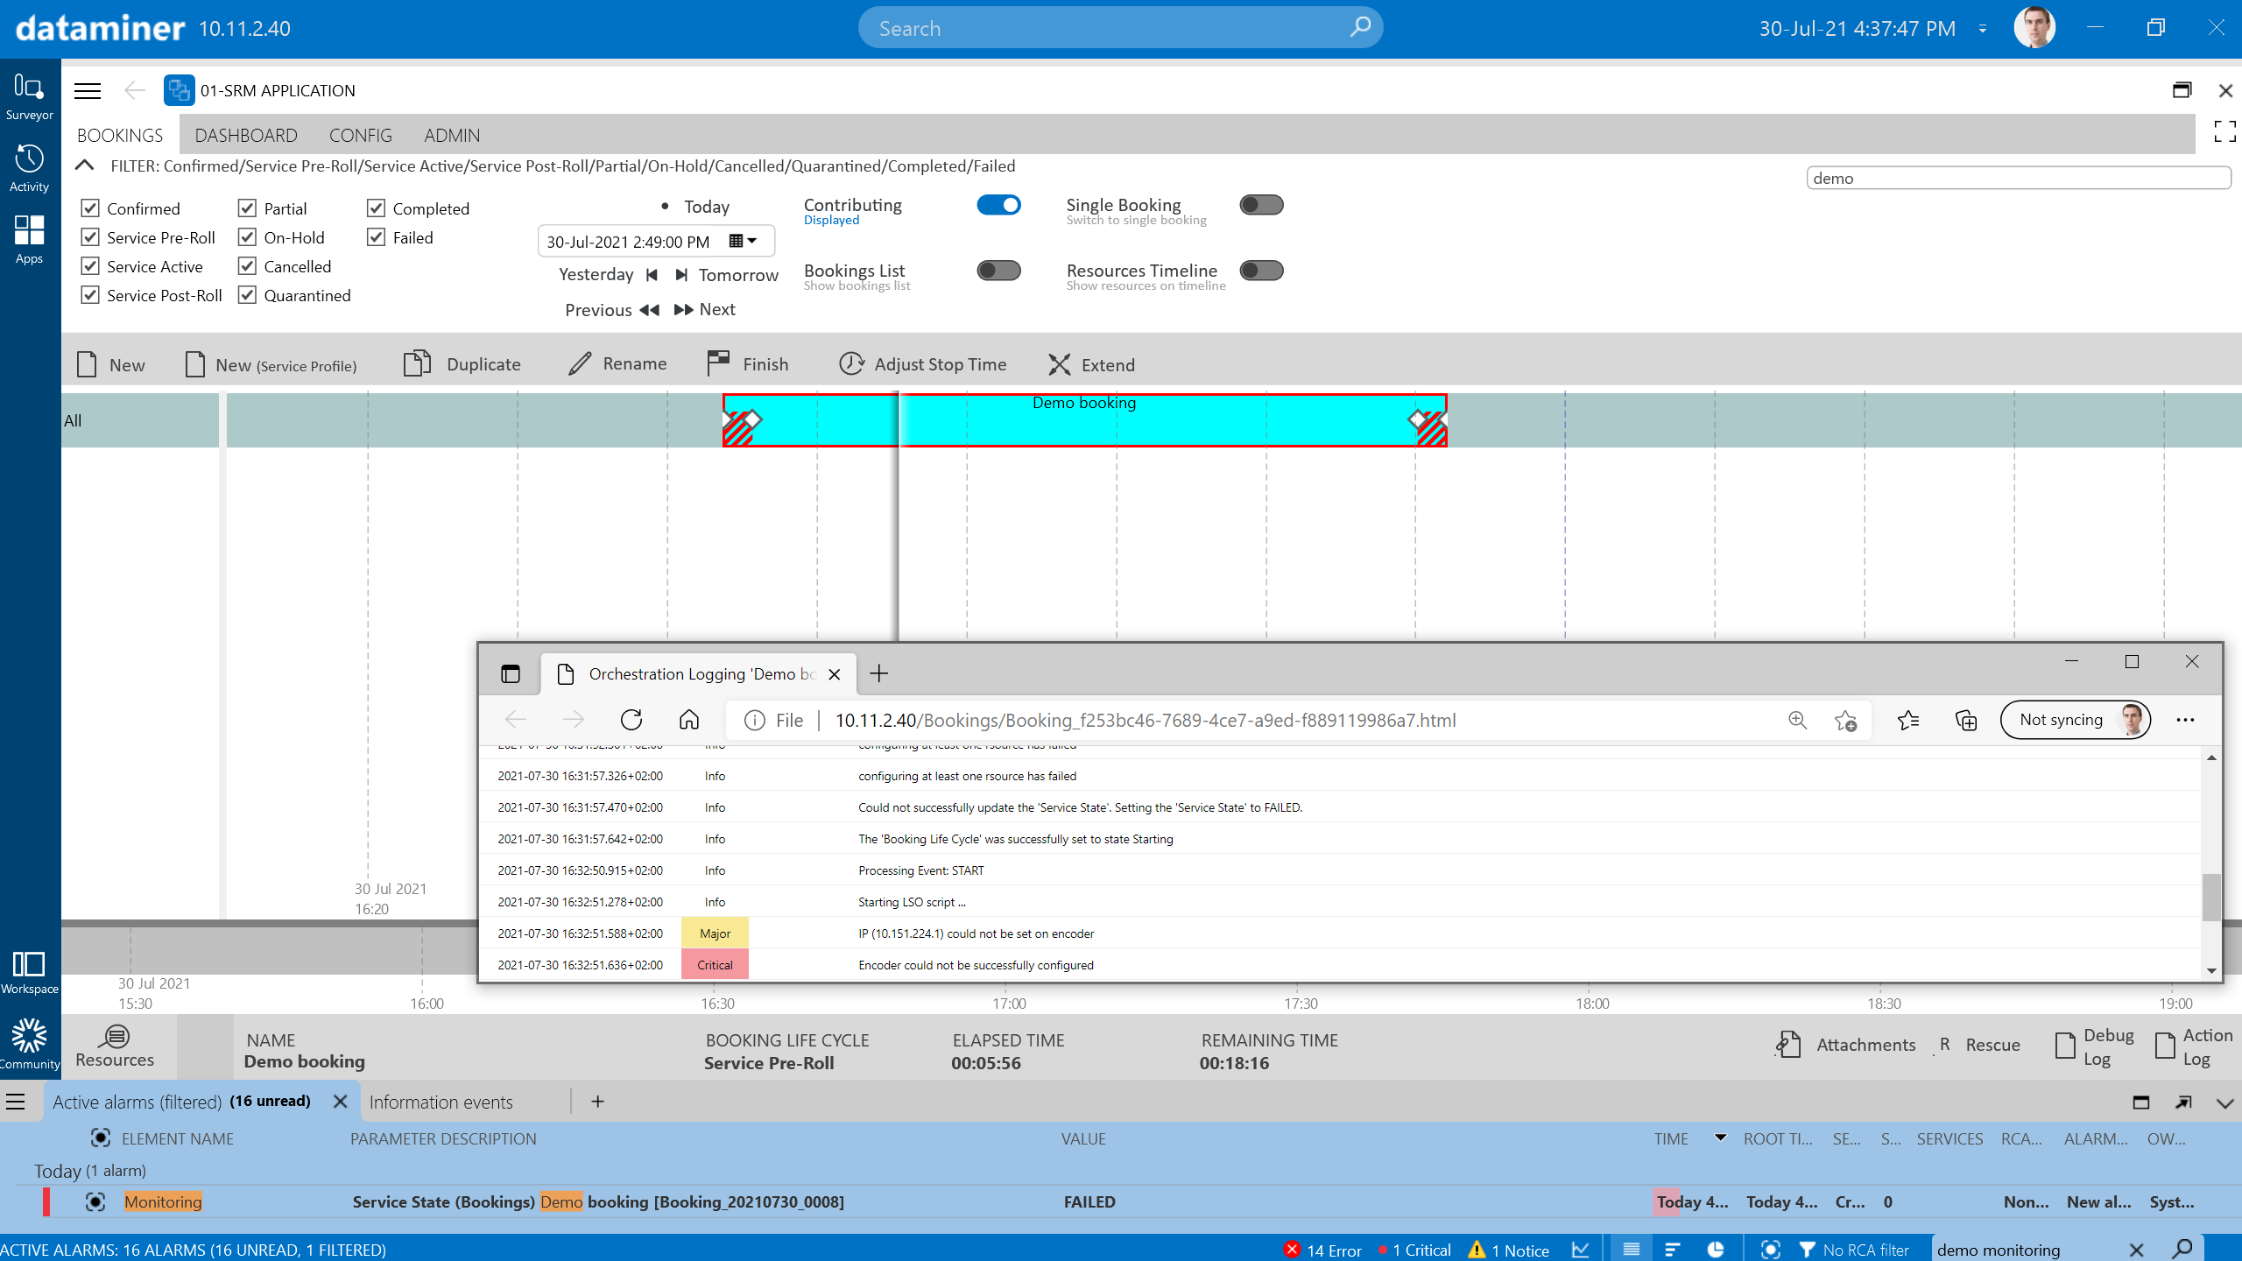The width and height of the screenshot is (2242, 1261).
Task: Turn on the Bookings List toggle
Action: (x=999, y=271)
